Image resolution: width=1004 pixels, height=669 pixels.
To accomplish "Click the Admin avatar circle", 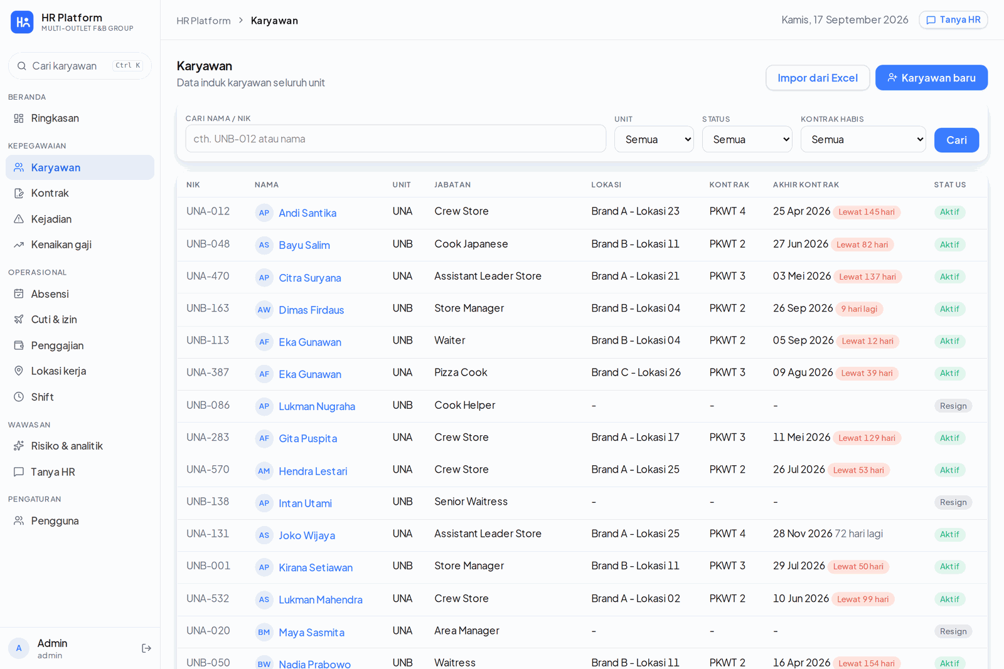I will coord(19,648).
